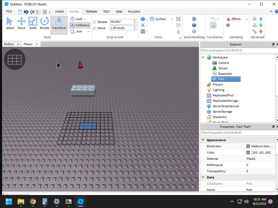Switch to the PLUGINS ribbon tab

click(134, 12)
